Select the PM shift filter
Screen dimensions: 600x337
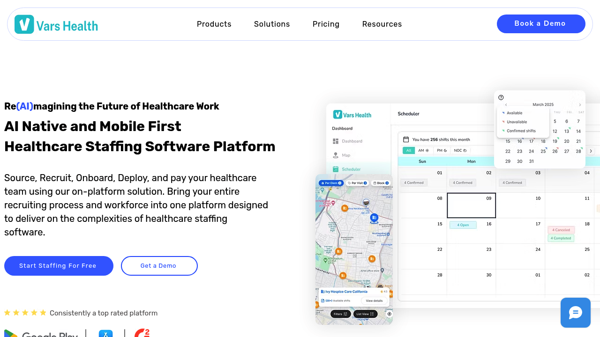[x=442, y=150]
